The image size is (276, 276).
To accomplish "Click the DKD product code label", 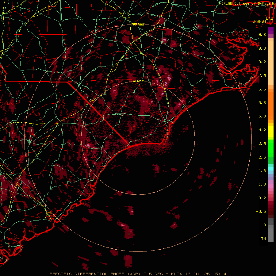I will pyautogui.click(x=270, y=18).
